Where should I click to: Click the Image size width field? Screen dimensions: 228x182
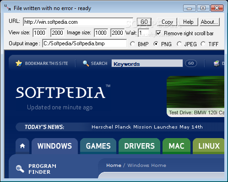pyautogui.click(x=101, y=33)
